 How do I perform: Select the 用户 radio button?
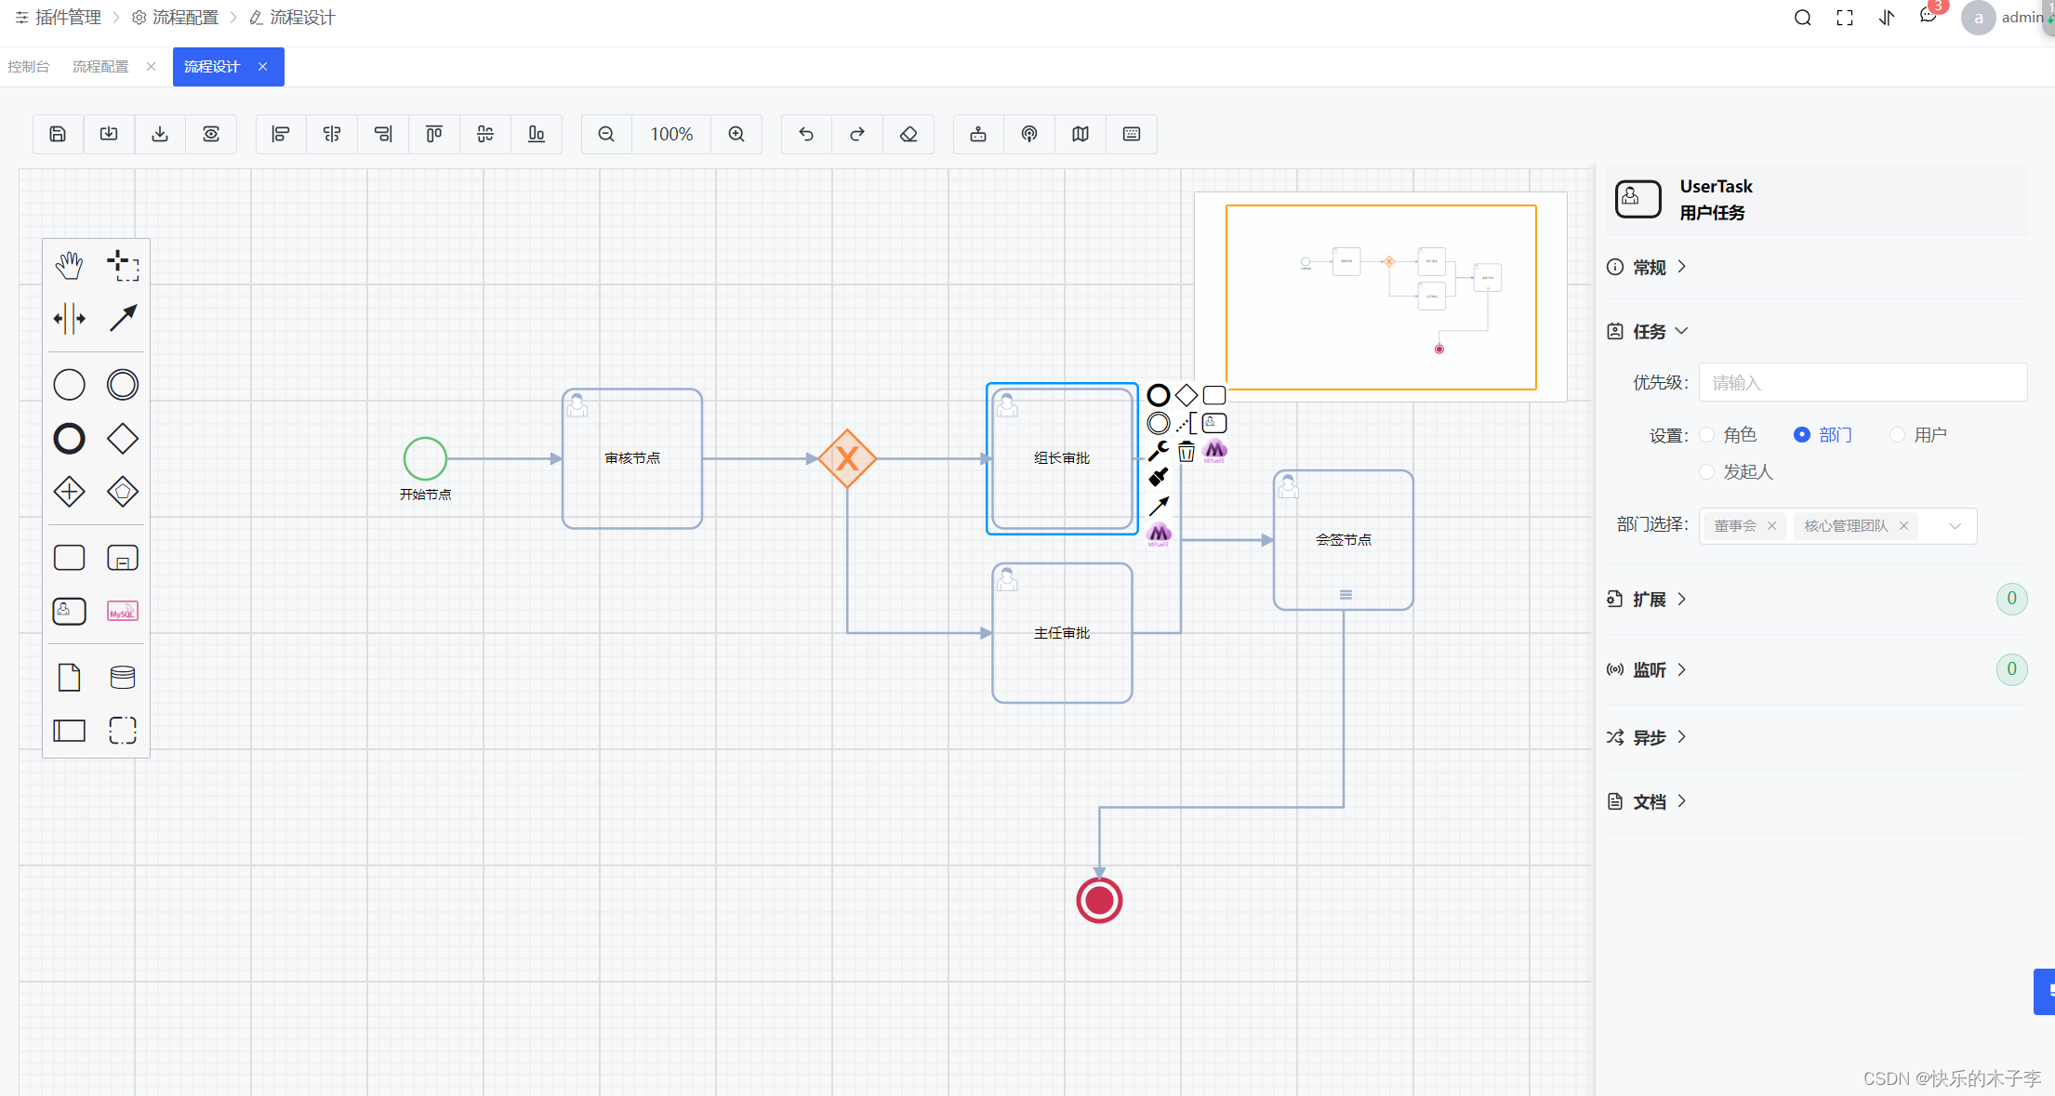1899,434
